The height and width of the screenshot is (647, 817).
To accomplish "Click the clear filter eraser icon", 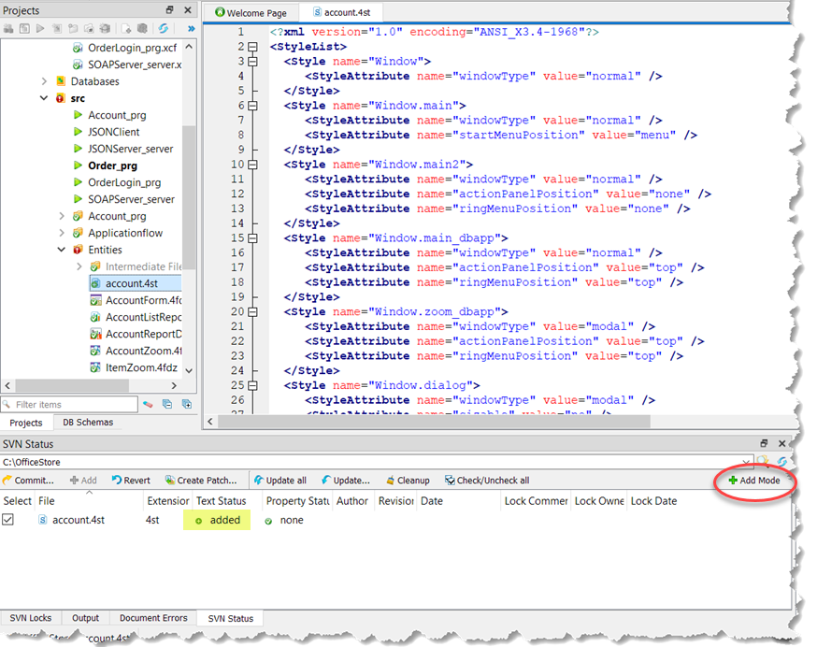I will coord(147,404).
